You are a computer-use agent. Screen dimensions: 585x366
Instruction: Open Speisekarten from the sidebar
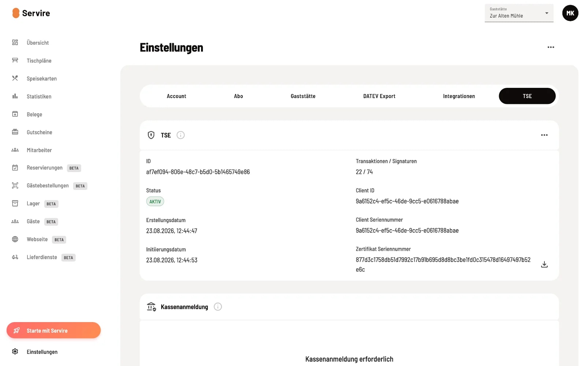(42, 78)
